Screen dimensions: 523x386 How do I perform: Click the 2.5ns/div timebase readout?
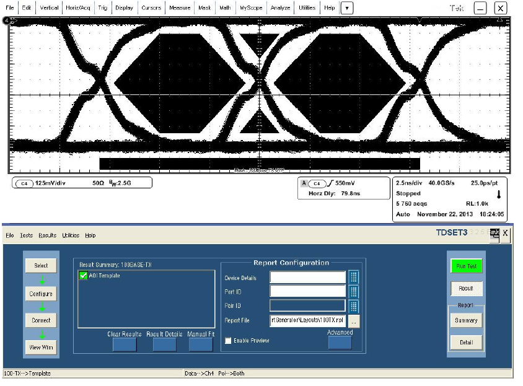(x=409, y=183)
